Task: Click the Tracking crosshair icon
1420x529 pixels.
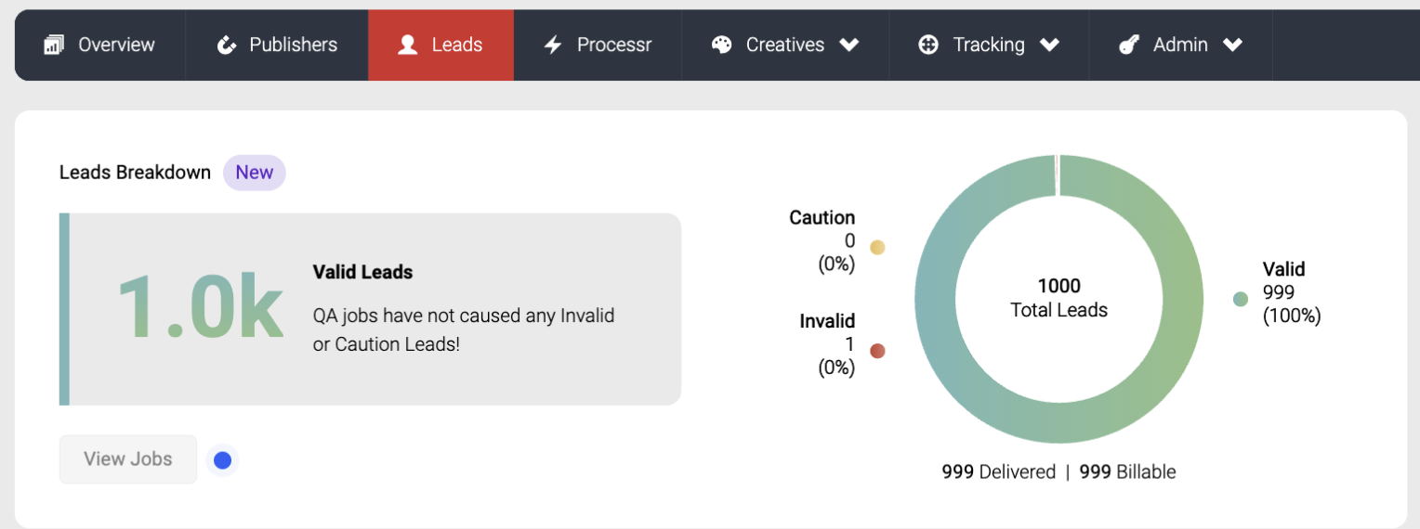Action: pyautogui.click(x=928, y=45)
